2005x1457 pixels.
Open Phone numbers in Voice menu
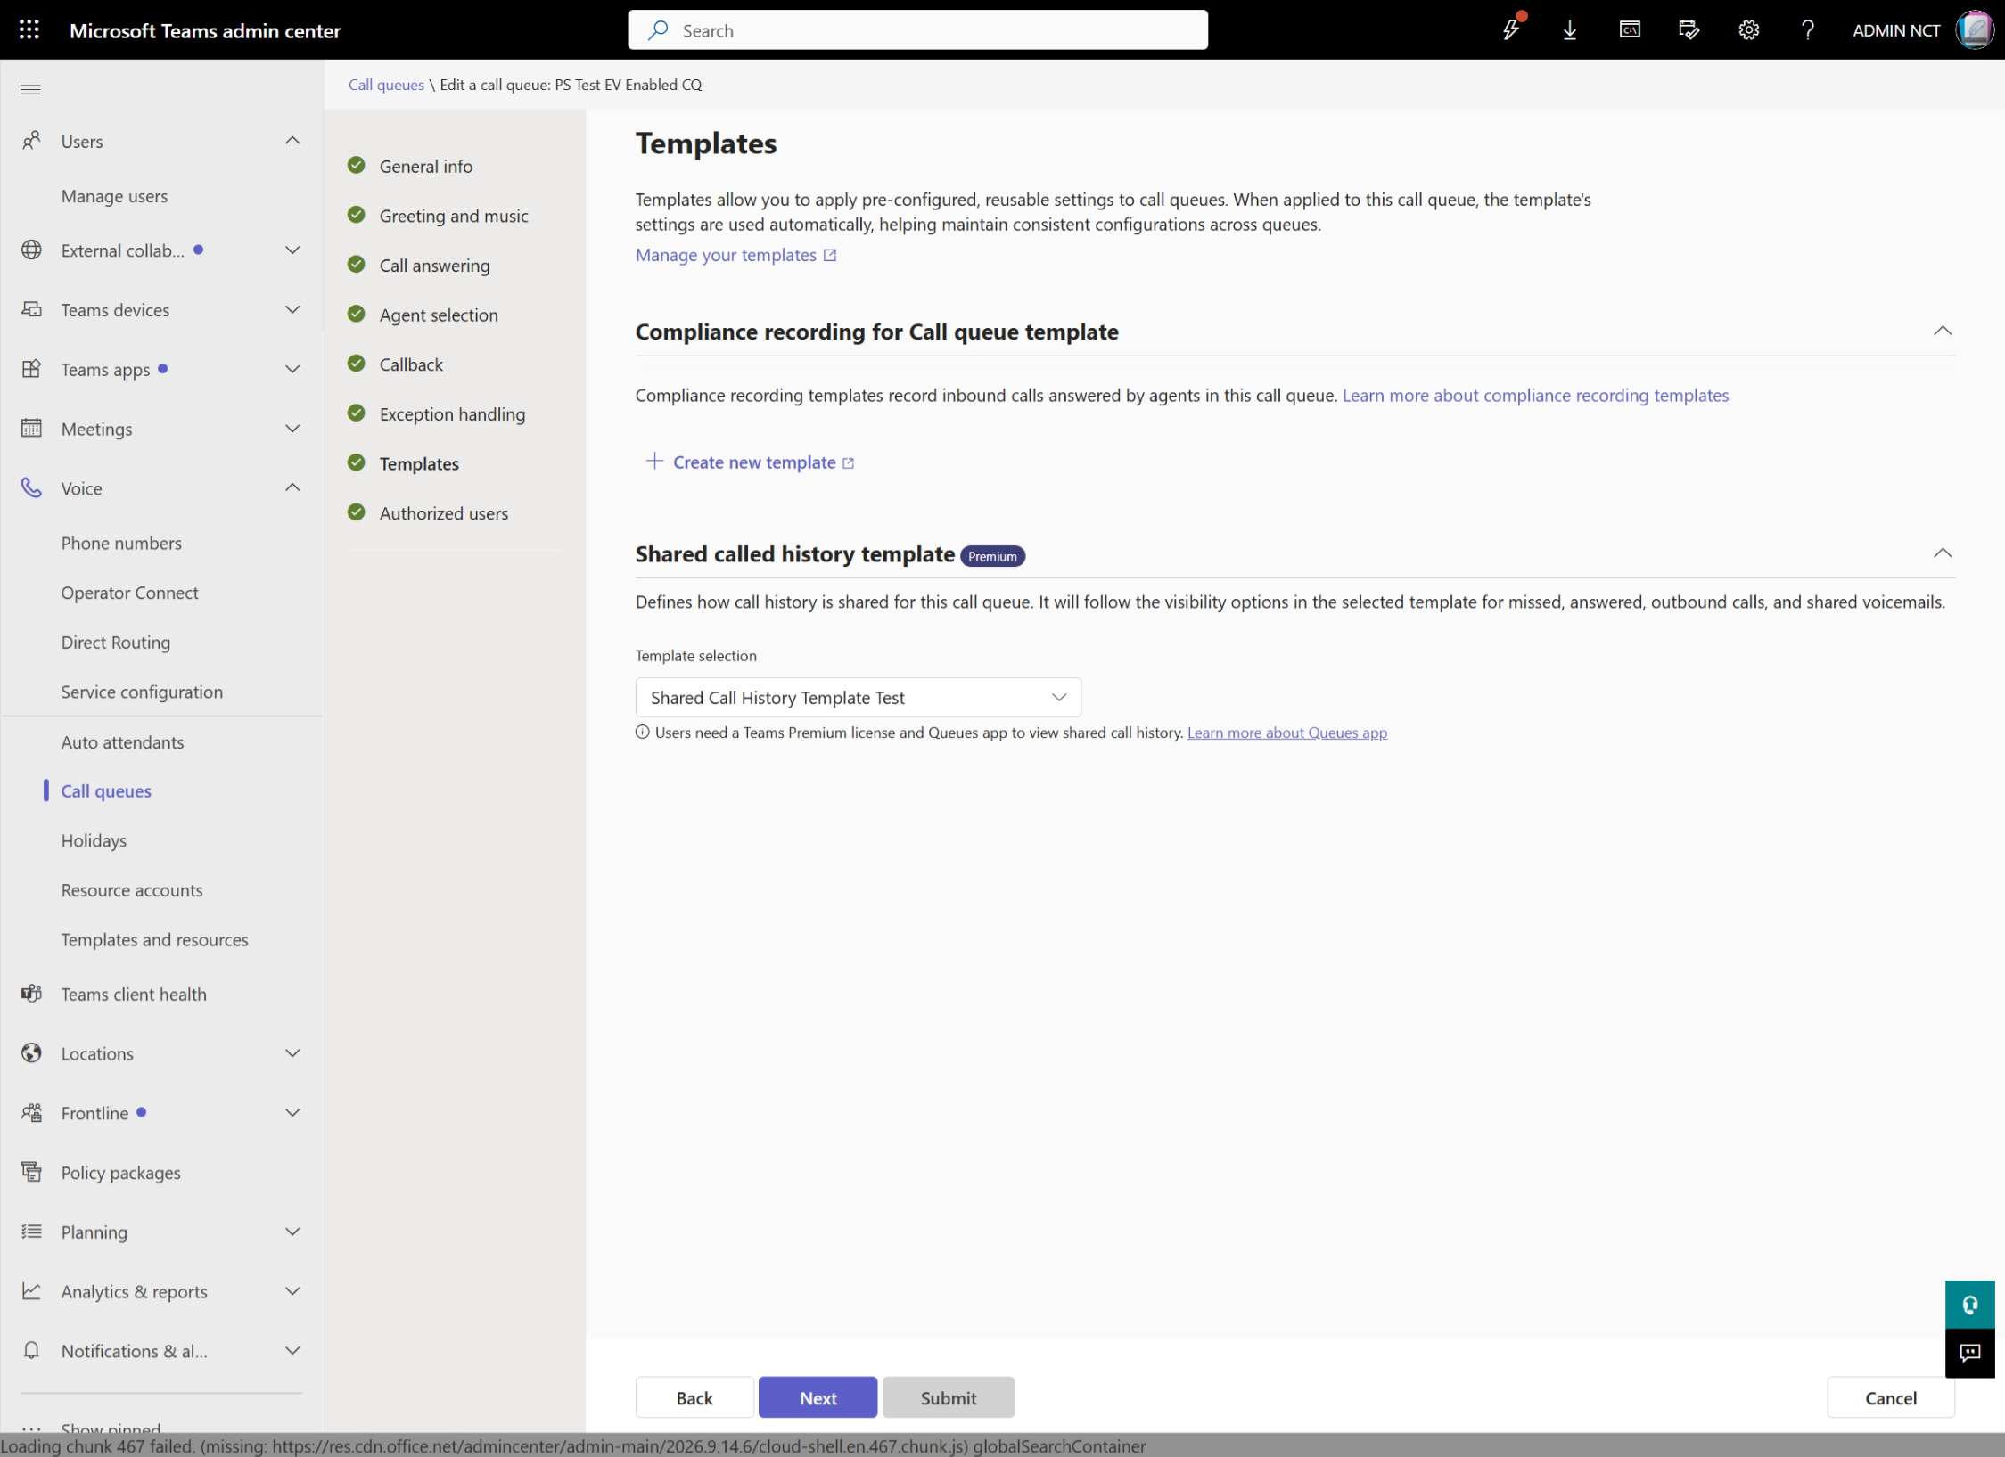point(121,543)
